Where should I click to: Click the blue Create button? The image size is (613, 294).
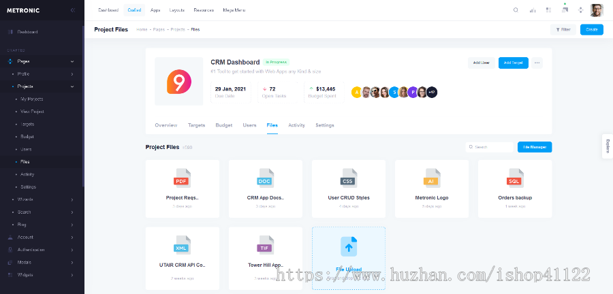[x=591, y=30]
